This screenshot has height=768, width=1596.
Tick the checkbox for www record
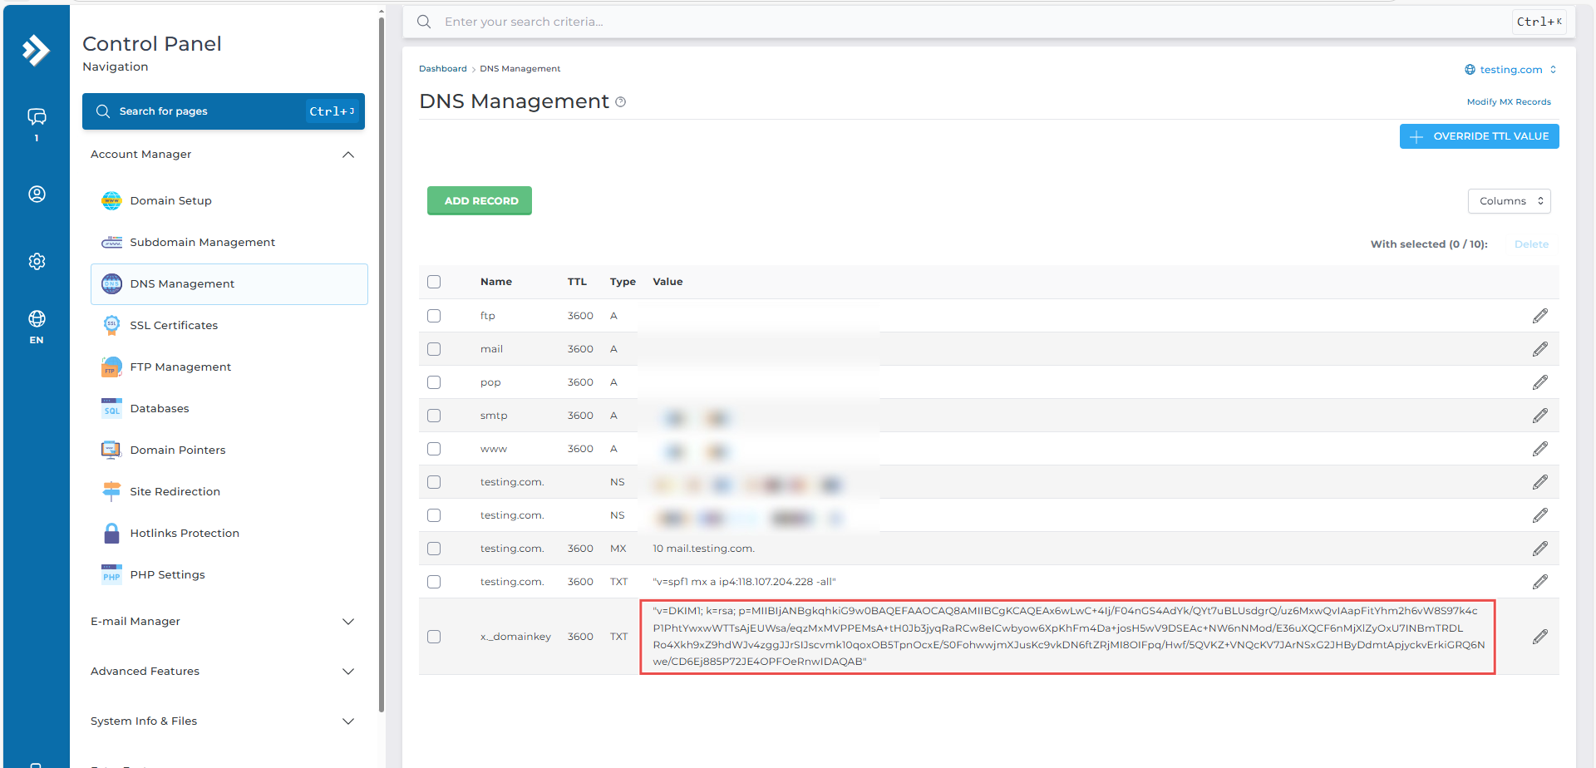pos(434,449)
